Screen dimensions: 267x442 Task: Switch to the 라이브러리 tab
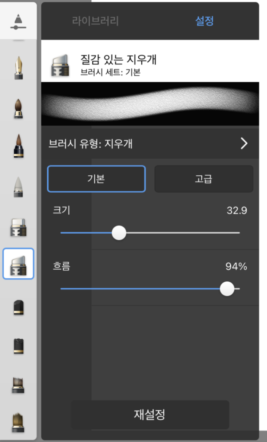pyautogui.click(x=95, y=21)
